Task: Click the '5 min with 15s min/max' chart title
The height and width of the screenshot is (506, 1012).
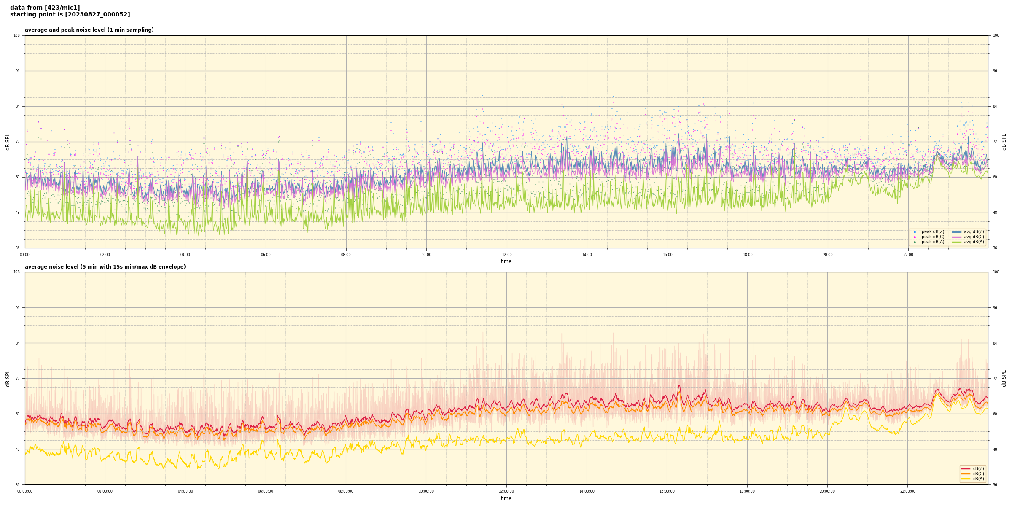Action: (x=105, y=267)
